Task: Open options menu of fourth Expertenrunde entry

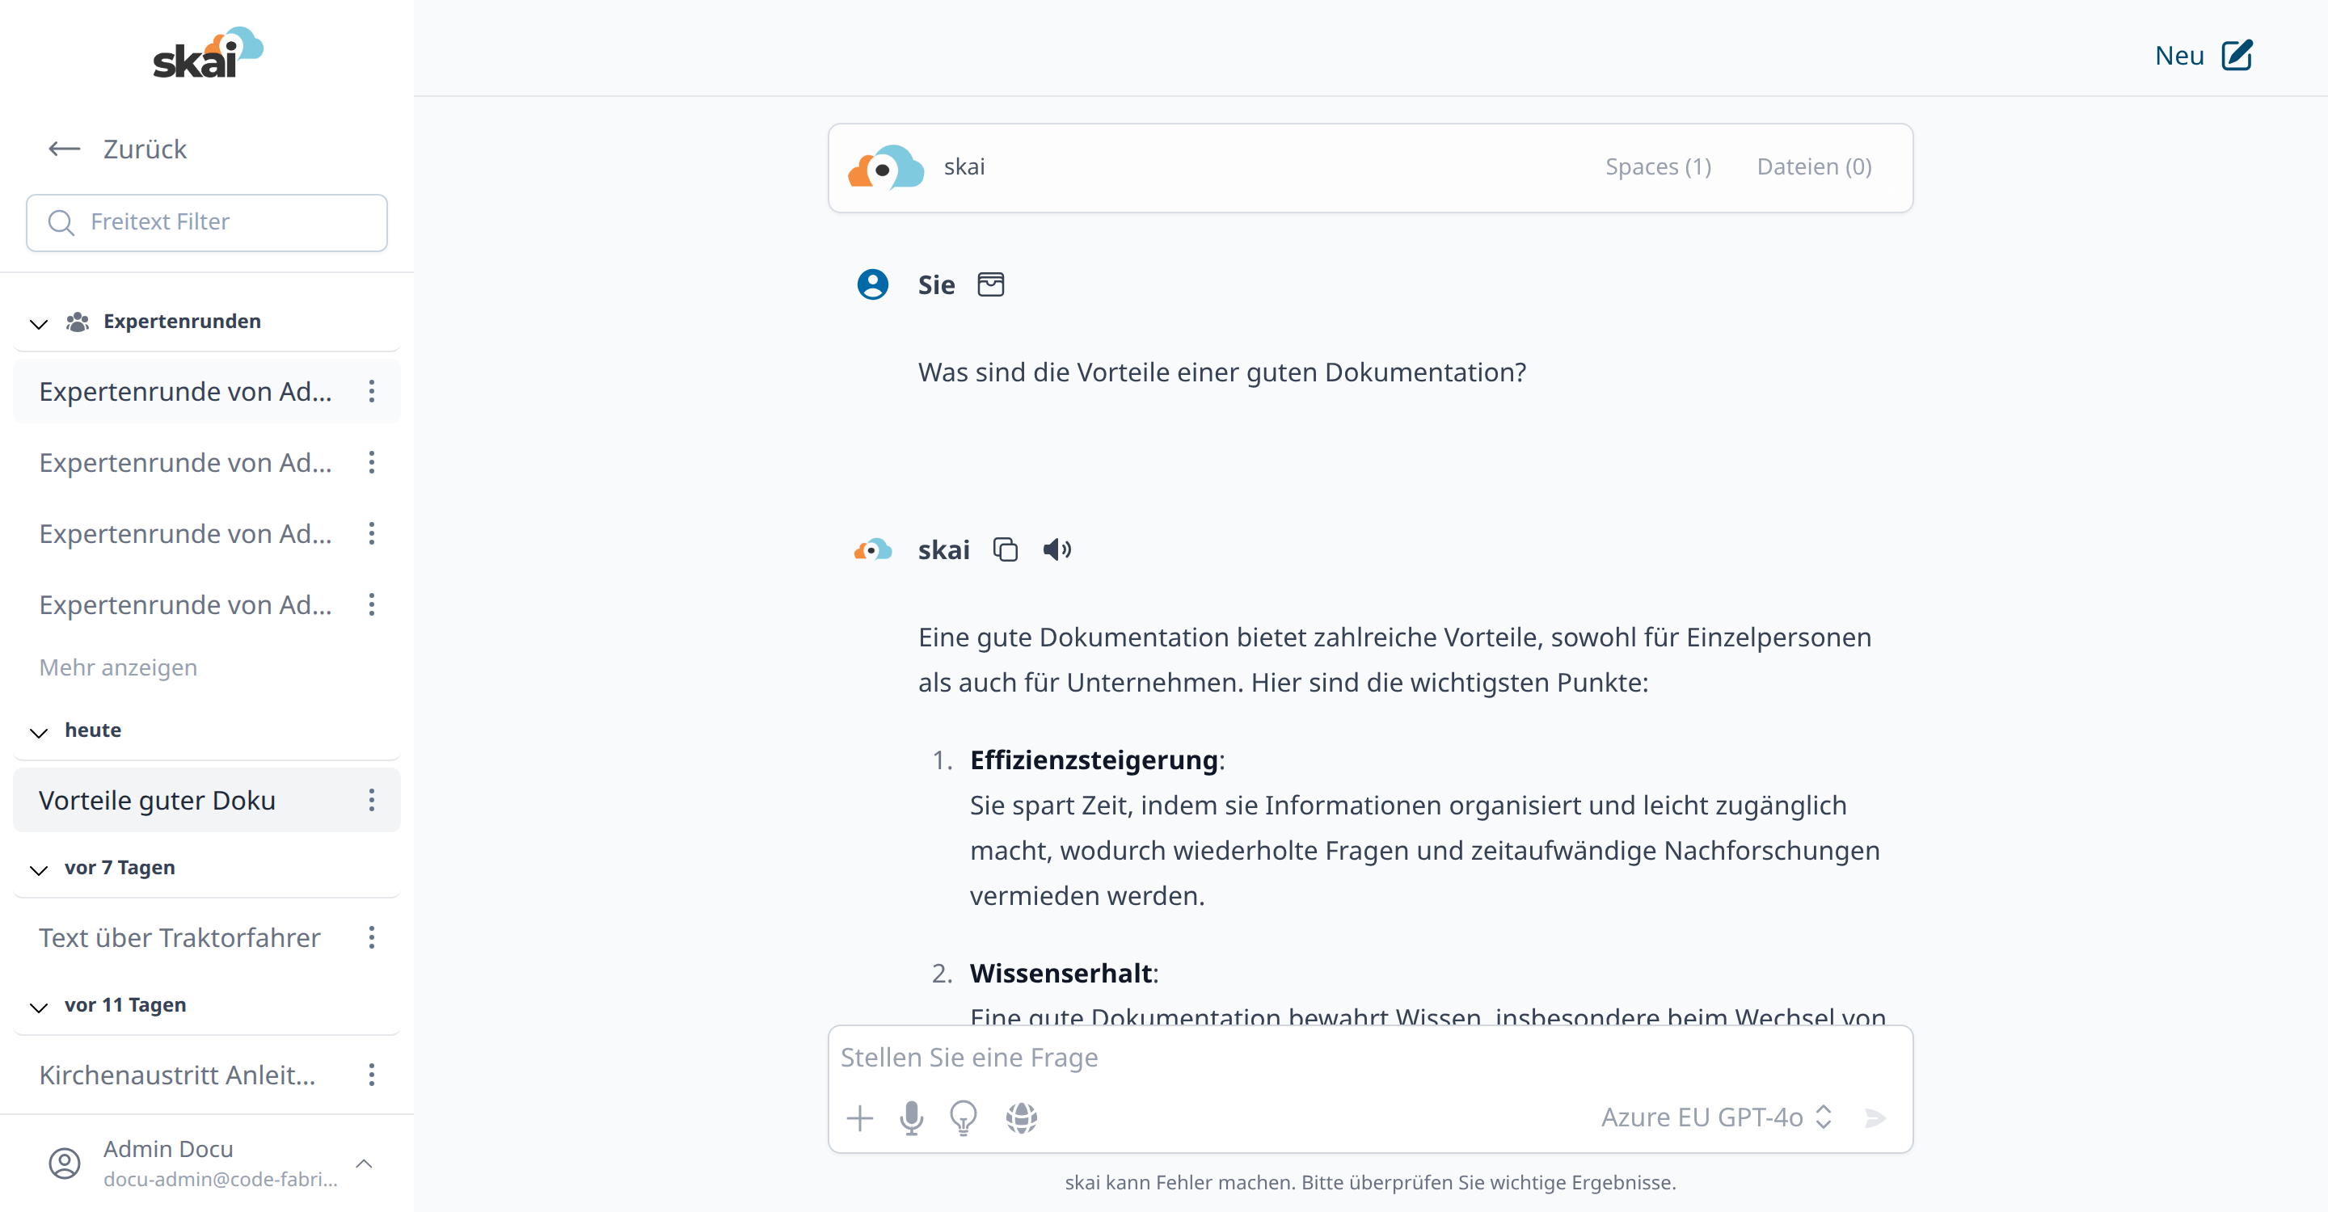Action: click(372, 604)
